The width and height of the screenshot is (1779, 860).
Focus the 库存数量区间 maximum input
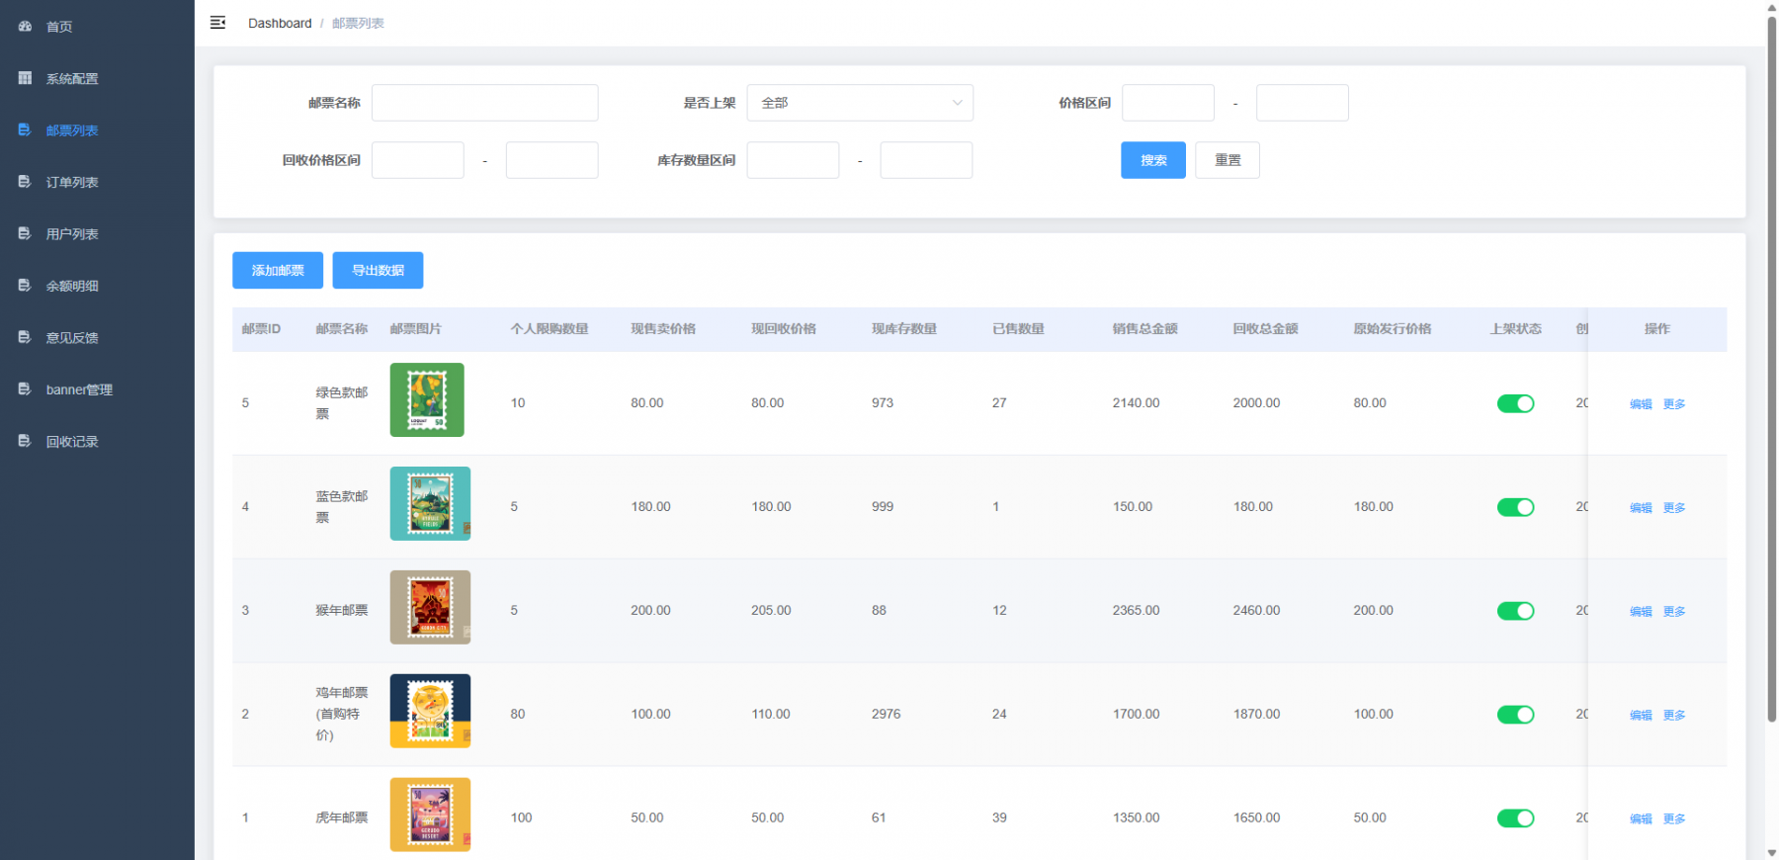tap(926, 160)
